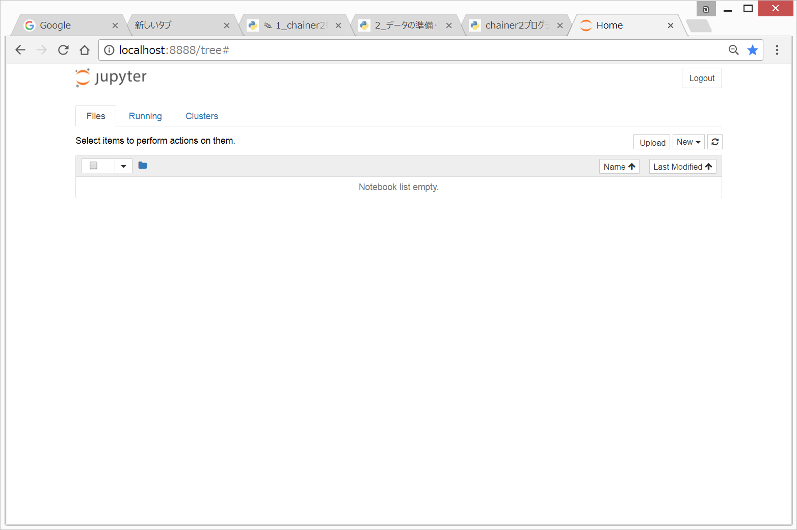Switch to the Running tab
The image size is (797, 530).
point(145,116)
